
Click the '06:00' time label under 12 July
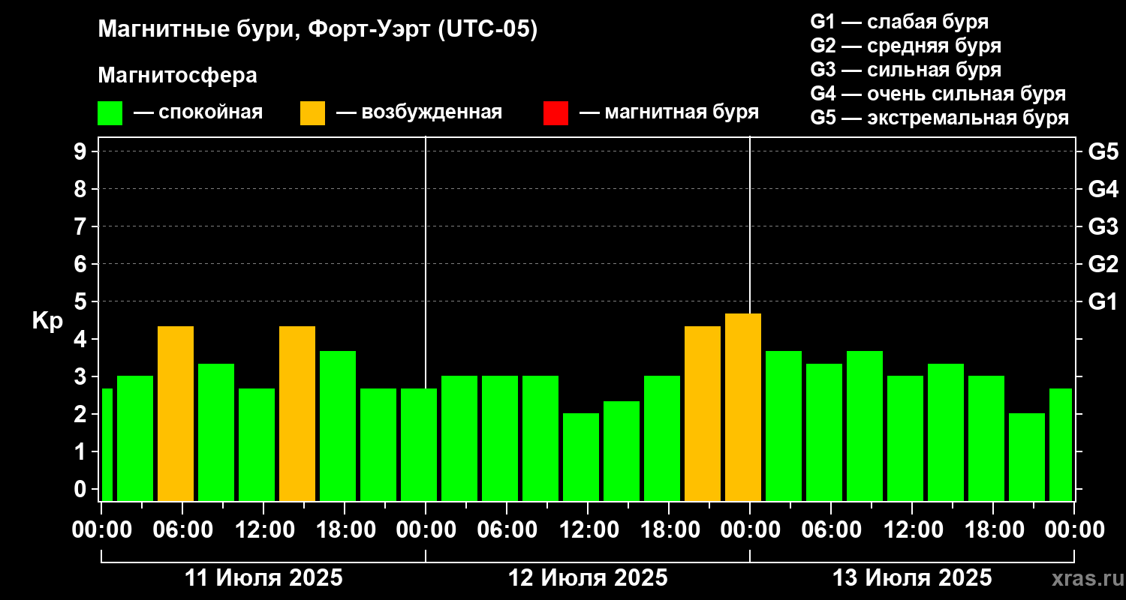(x=507, y=529)
